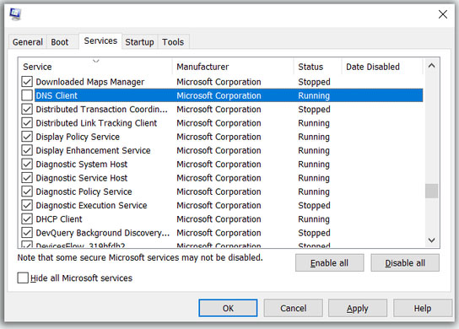
Task: Click 'Microsoft Corporation' in DHCP Client row
Action: [x=219, y=219]
